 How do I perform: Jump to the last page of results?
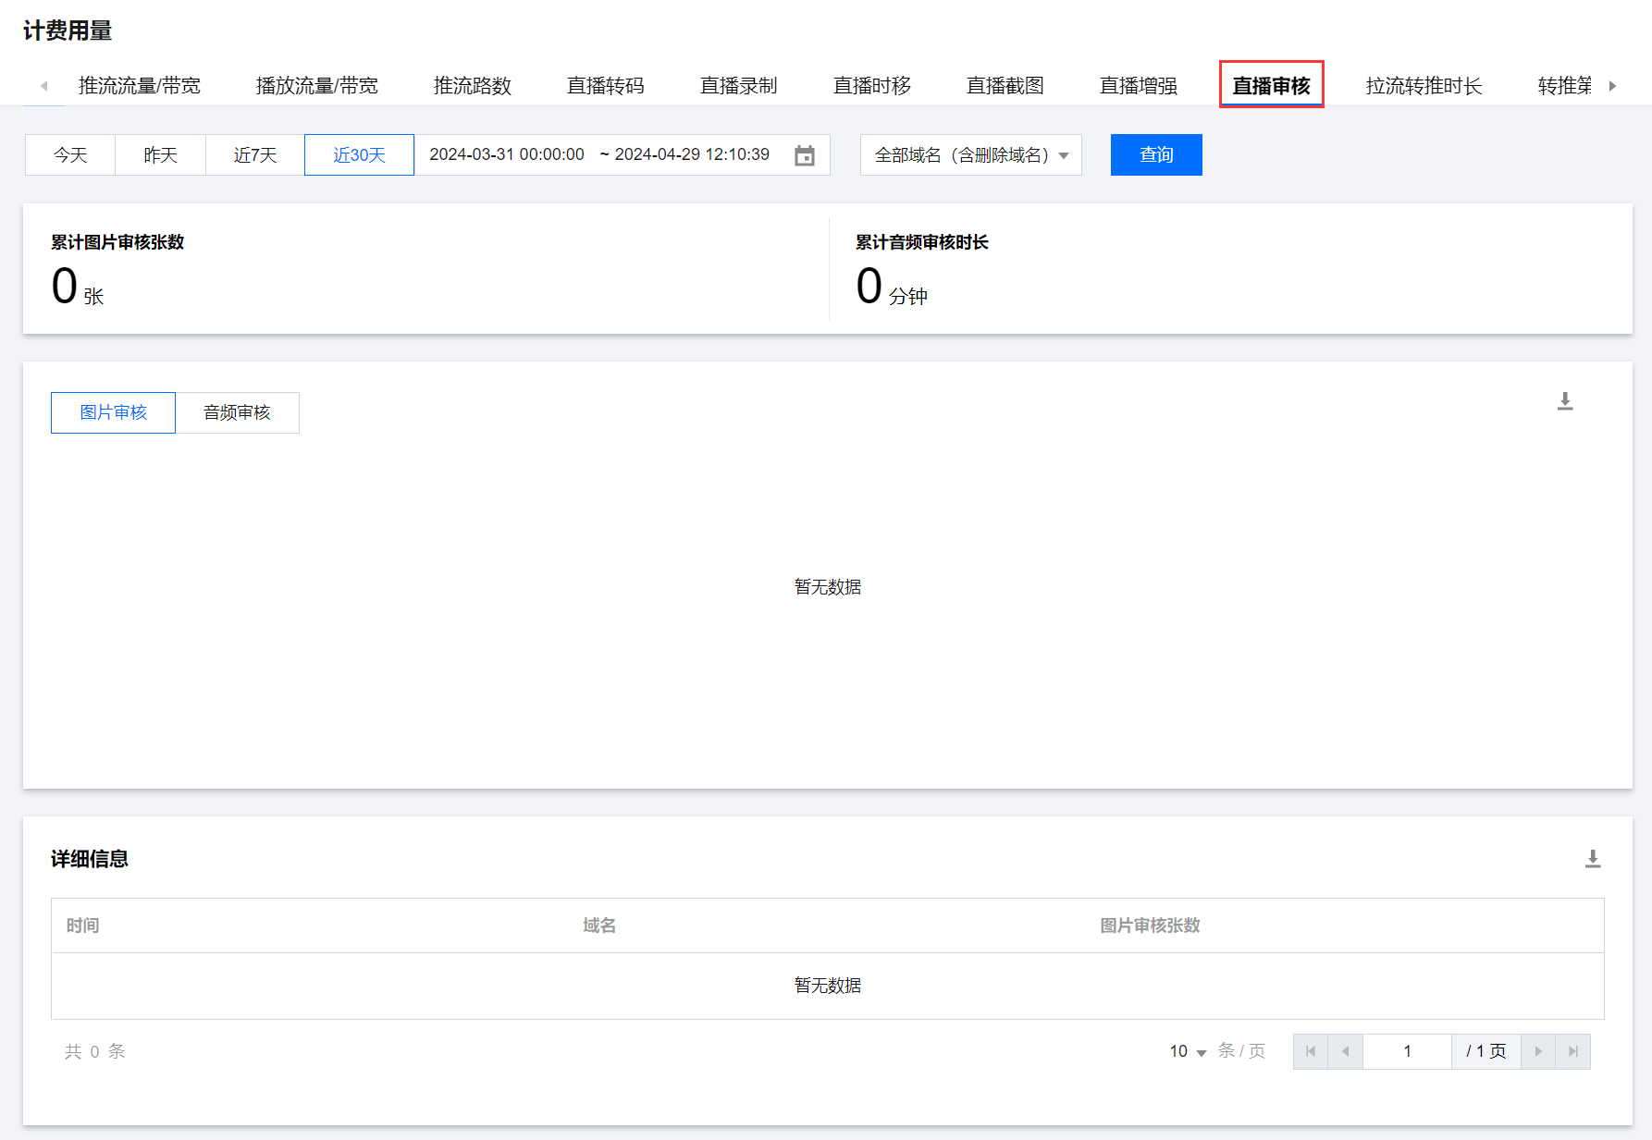pos(1572,1051)
